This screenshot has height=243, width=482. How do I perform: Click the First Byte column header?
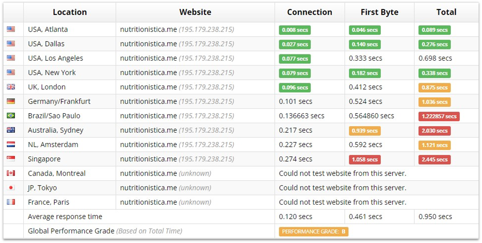379,12
